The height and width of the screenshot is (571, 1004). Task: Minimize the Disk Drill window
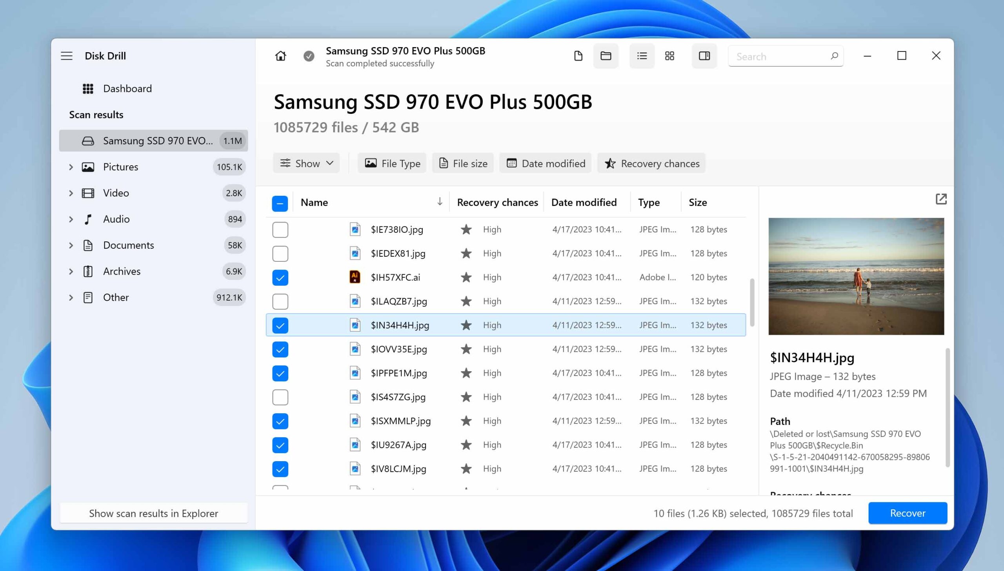click(x=867, y=56)
